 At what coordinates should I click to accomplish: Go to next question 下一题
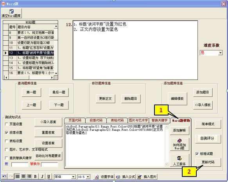tap(59, 105)
